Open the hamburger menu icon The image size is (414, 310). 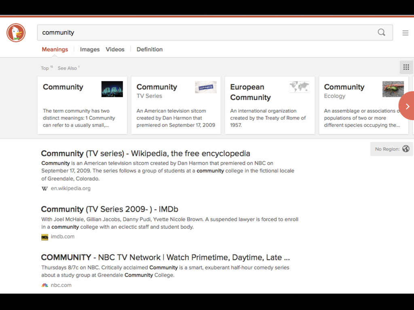(x=405, y=33)
